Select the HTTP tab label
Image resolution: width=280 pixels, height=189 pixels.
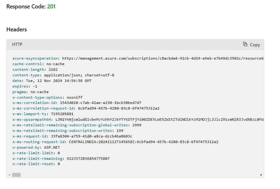17,44
